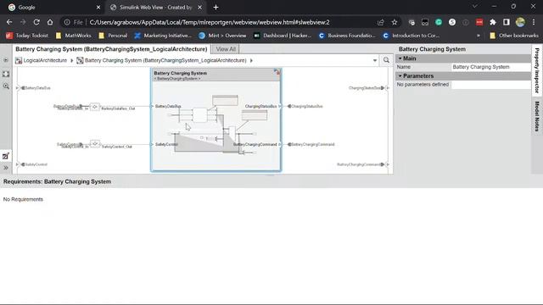Open Today: Todoist bookmark
543x305 pixels.
click(27, 36)
